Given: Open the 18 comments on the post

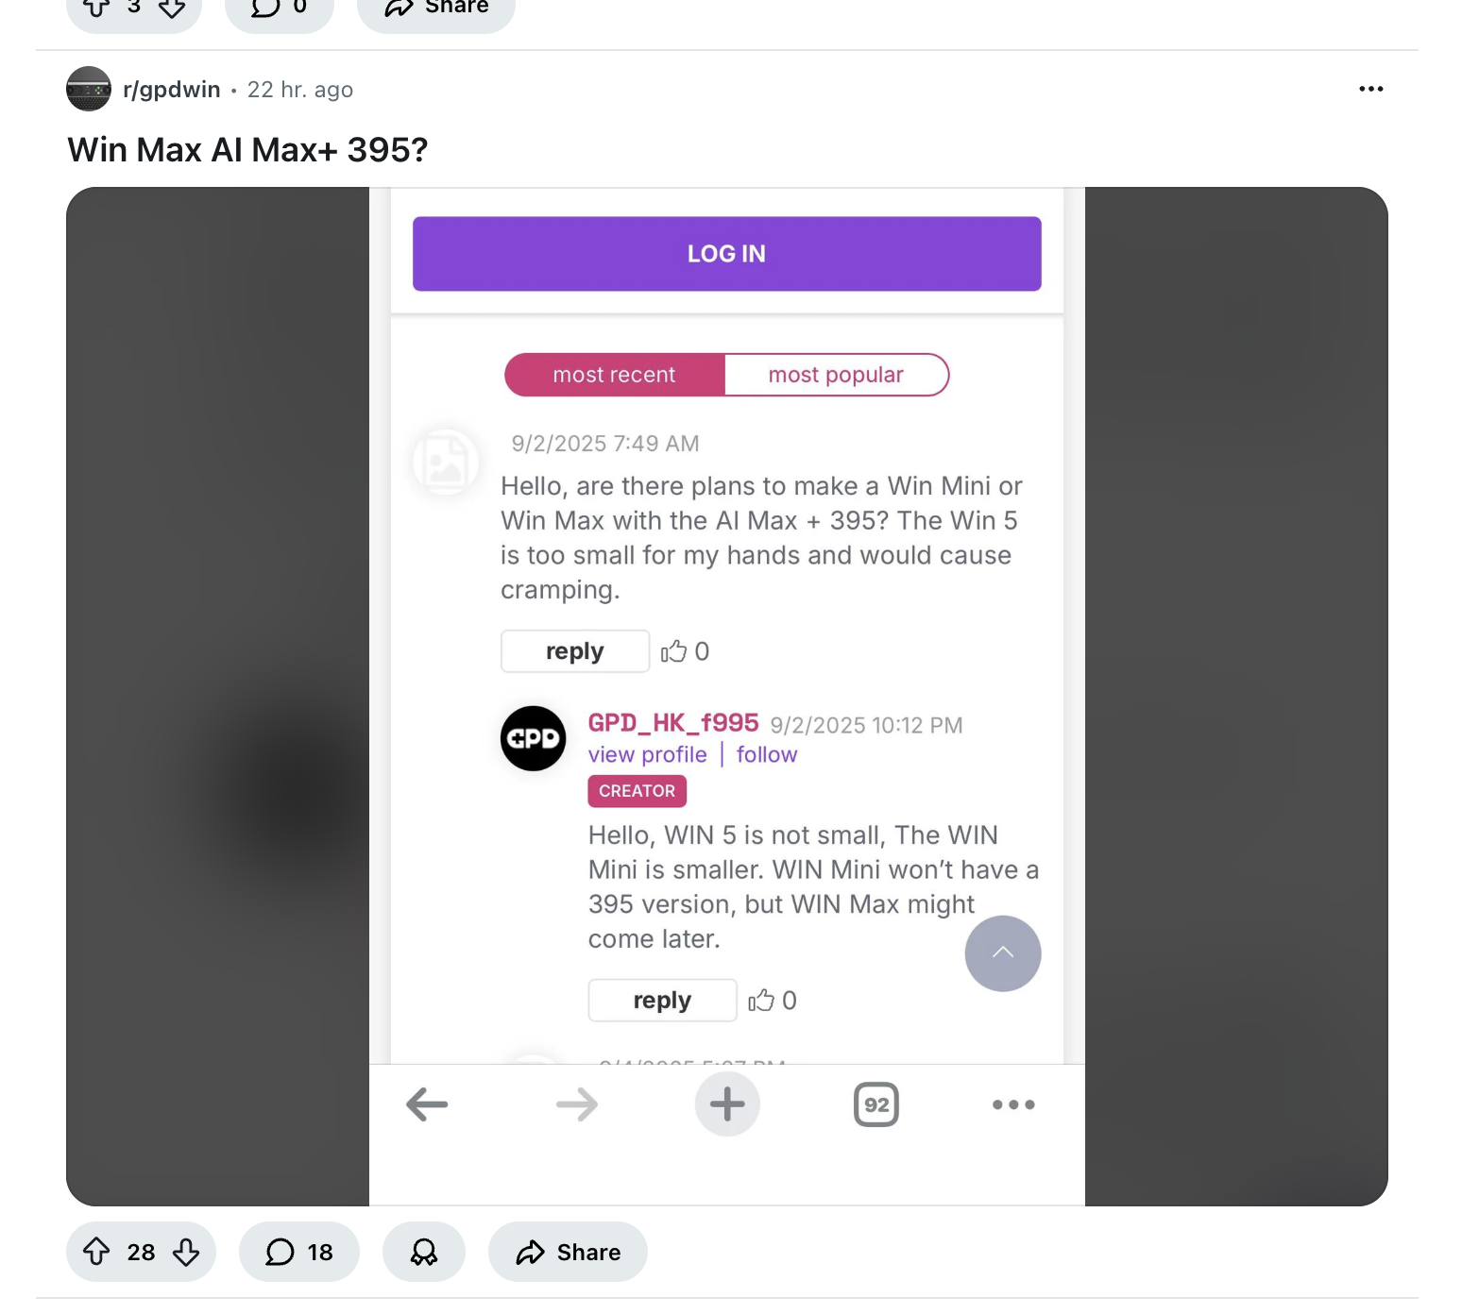Looking at the screenshot, I should click(298, 1252).
